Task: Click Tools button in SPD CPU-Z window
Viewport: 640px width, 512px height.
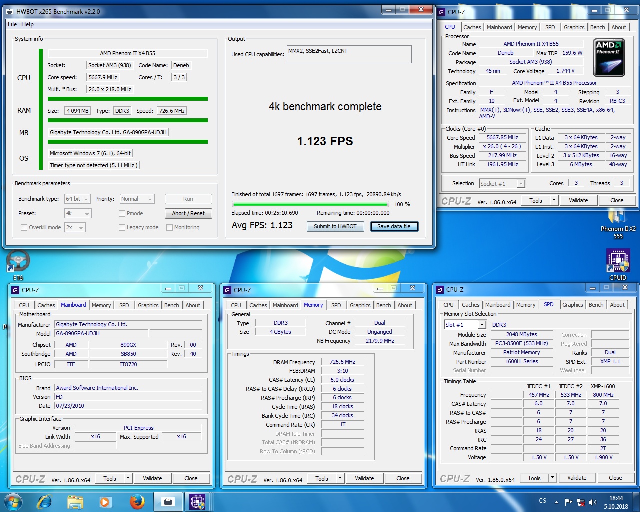Action: pyautogui.click(x=534, y=478)
